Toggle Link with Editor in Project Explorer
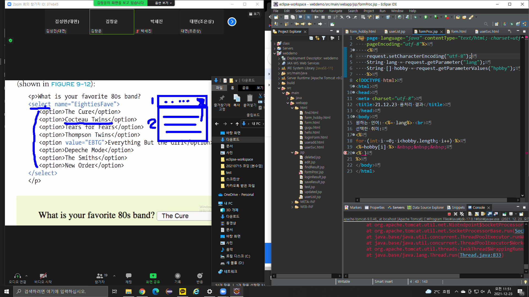Image resolution: width=529 pixels, height=297 pixels. pos(317,38)
